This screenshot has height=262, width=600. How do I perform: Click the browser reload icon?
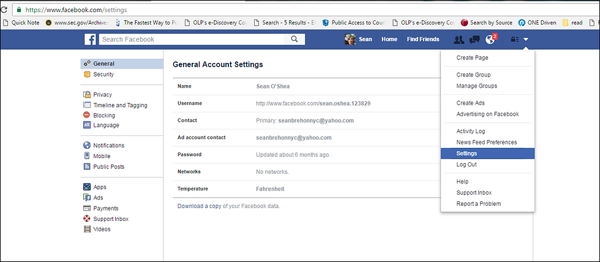pyautogui.click(x=4, y=10)
